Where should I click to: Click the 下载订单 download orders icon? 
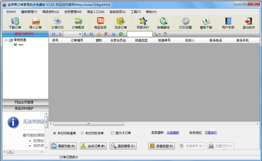[x=15, y=22]
